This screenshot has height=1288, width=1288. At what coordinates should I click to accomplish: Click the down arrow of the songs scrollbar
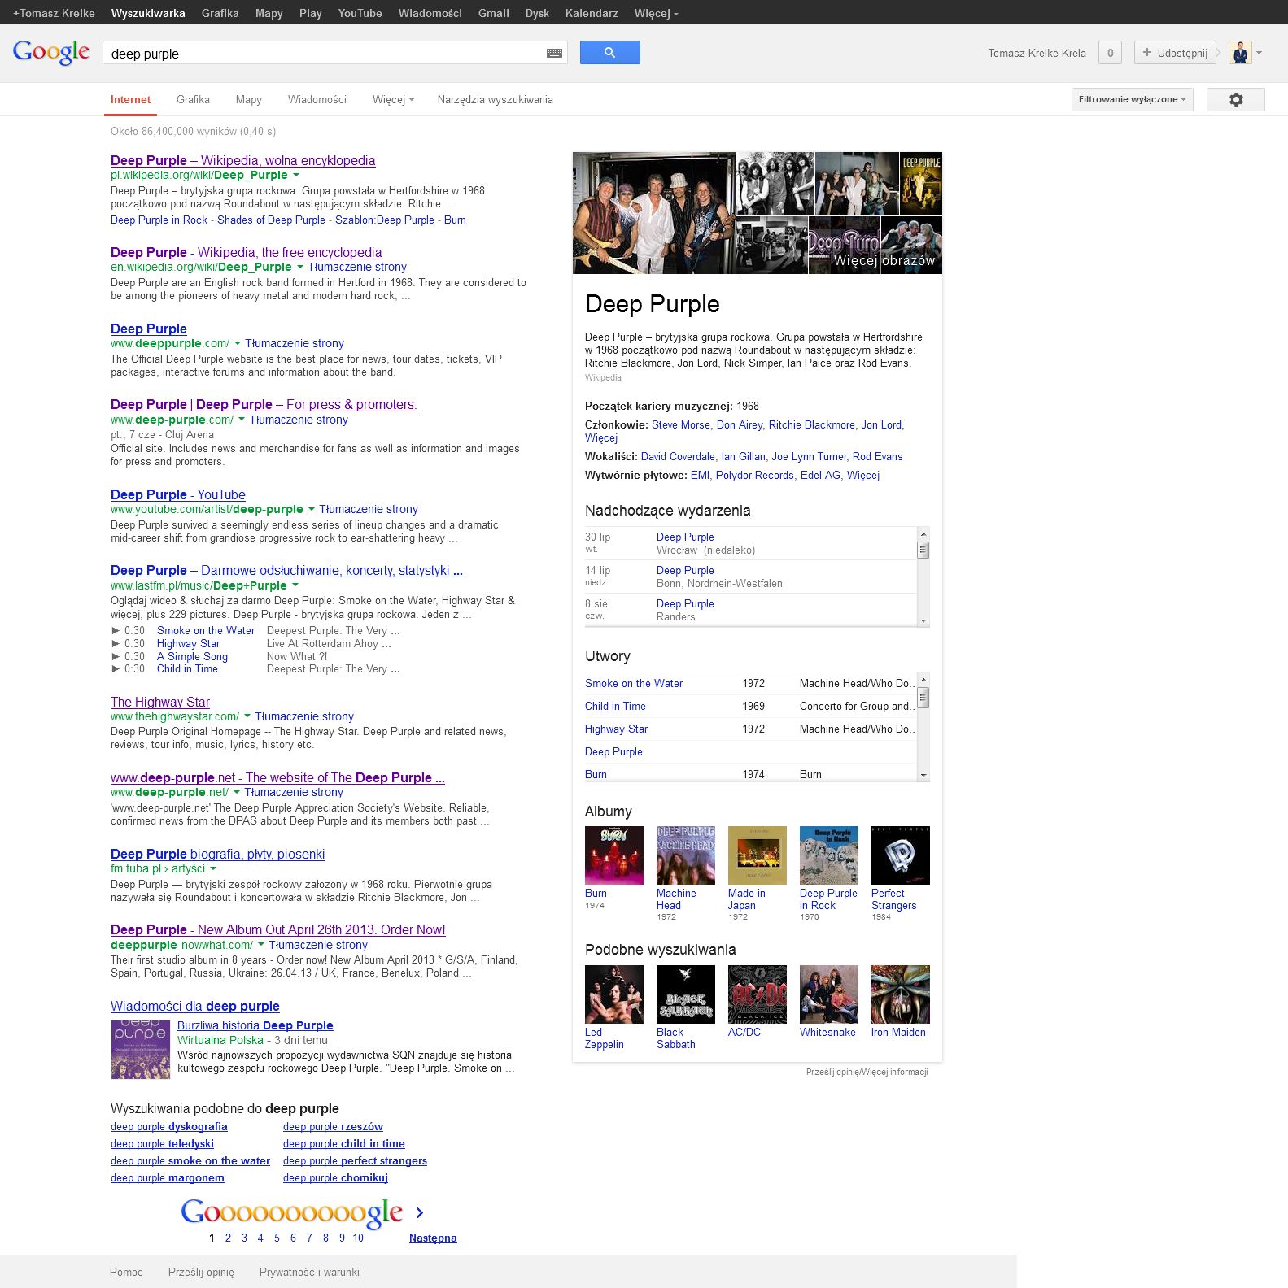(923, 776)
